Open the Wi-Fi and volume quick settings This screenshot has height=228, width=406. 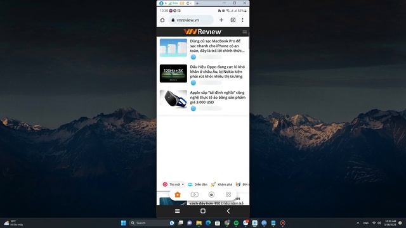[376, 223]
